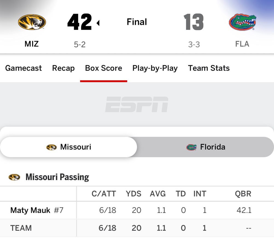Click the Missouri Passing section heading
This screenshot has height=240, width=274.
(x=57, y=177)
